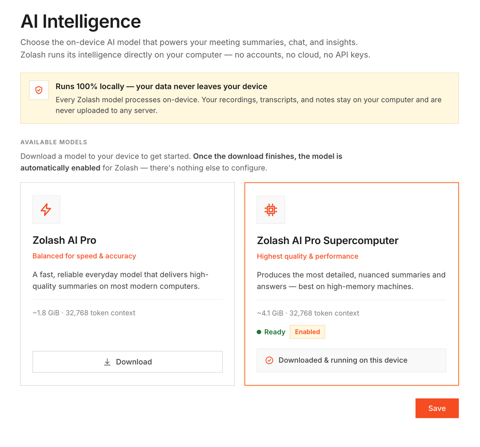The height and width of the screenshot is (447, 480).
Task: Click the Zolash AI Pro Supercomputer heading
Action: (327, 240)
